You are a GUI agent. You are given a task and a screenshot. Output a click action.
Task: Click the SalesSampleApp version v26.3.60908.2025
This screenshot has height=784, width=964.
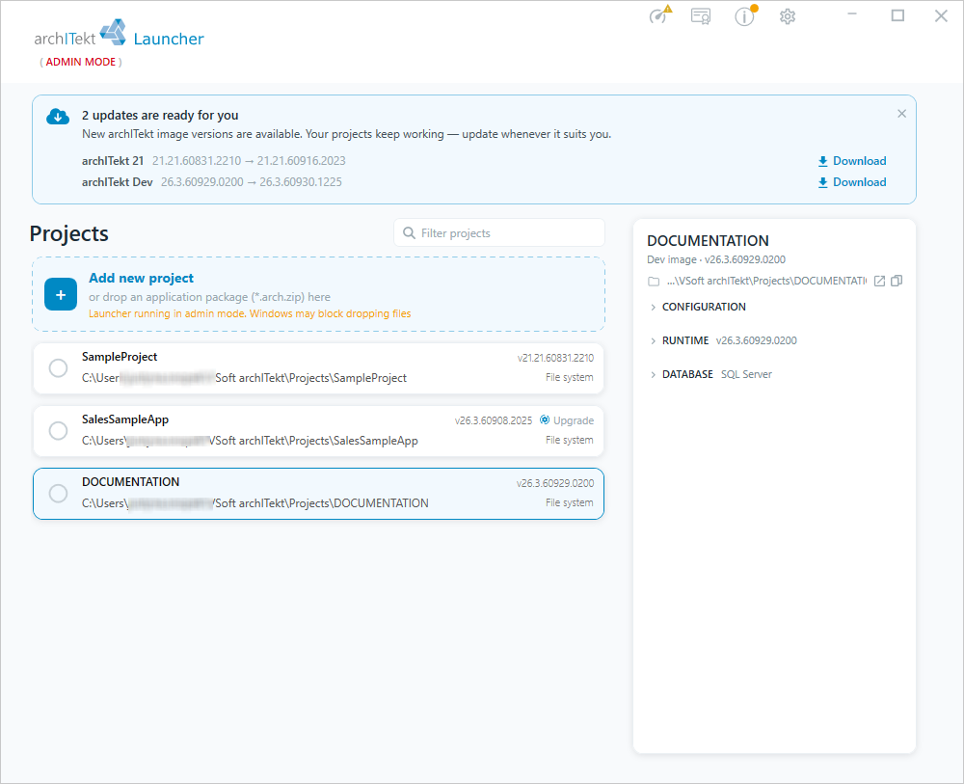[x=493, y=420]
